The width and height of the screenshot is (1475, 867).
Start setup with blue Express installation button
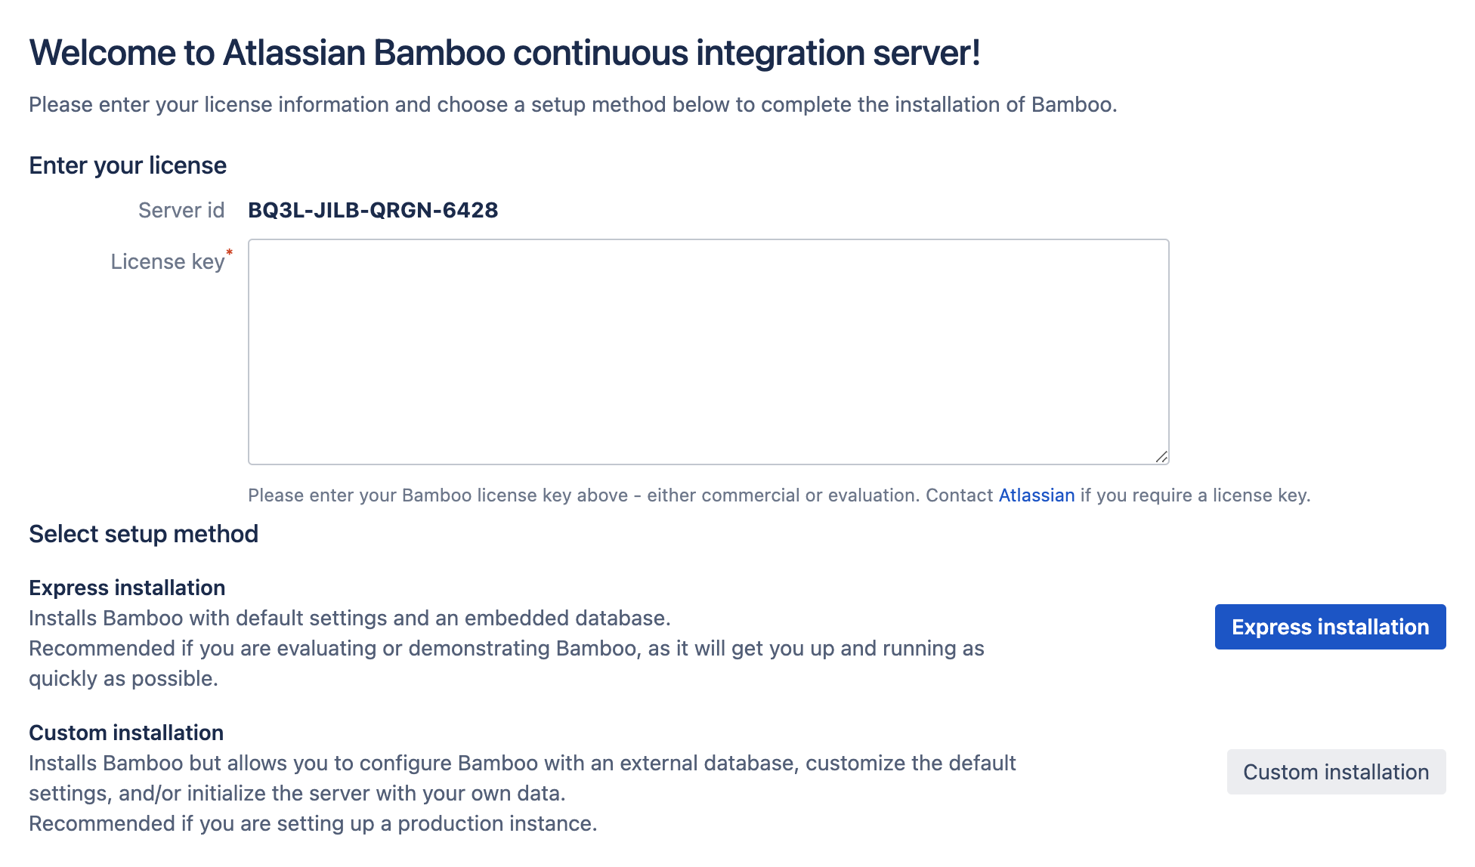(1330, 627)
